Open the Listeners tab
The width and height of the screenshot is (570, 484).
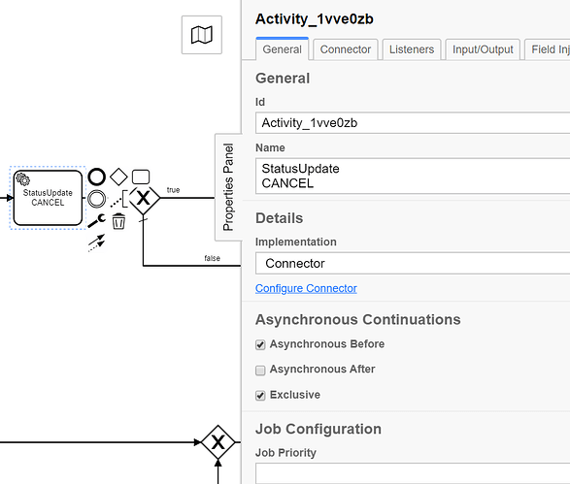click(x=412, y=49)
